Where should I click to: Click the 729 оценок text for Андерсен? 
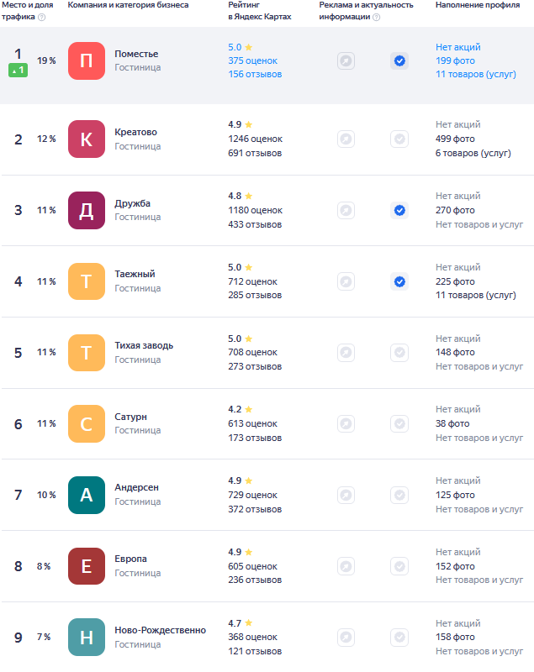(x=252, y=495)
